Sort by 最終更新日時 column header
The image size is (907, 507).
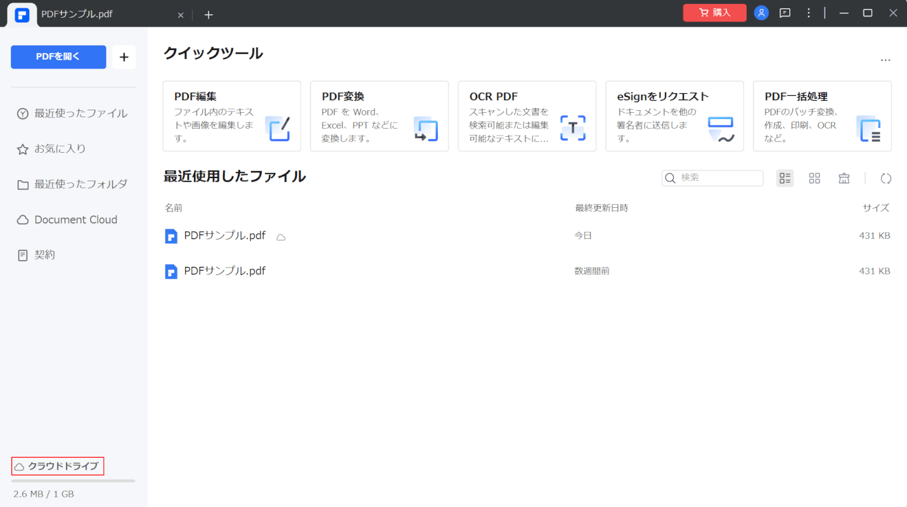(601, 208)
